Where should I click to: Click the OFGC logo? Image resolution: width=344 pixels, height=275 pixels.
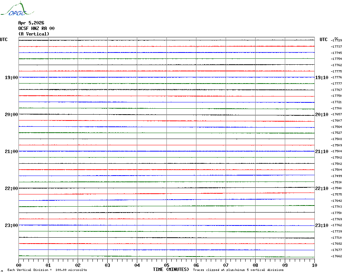(13, 10)
